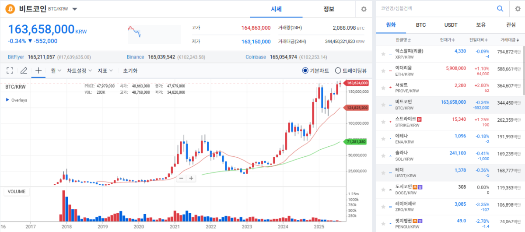Star 테더 as favorite
This screenshot has width=525, height=232.
(x=383, y=173)
